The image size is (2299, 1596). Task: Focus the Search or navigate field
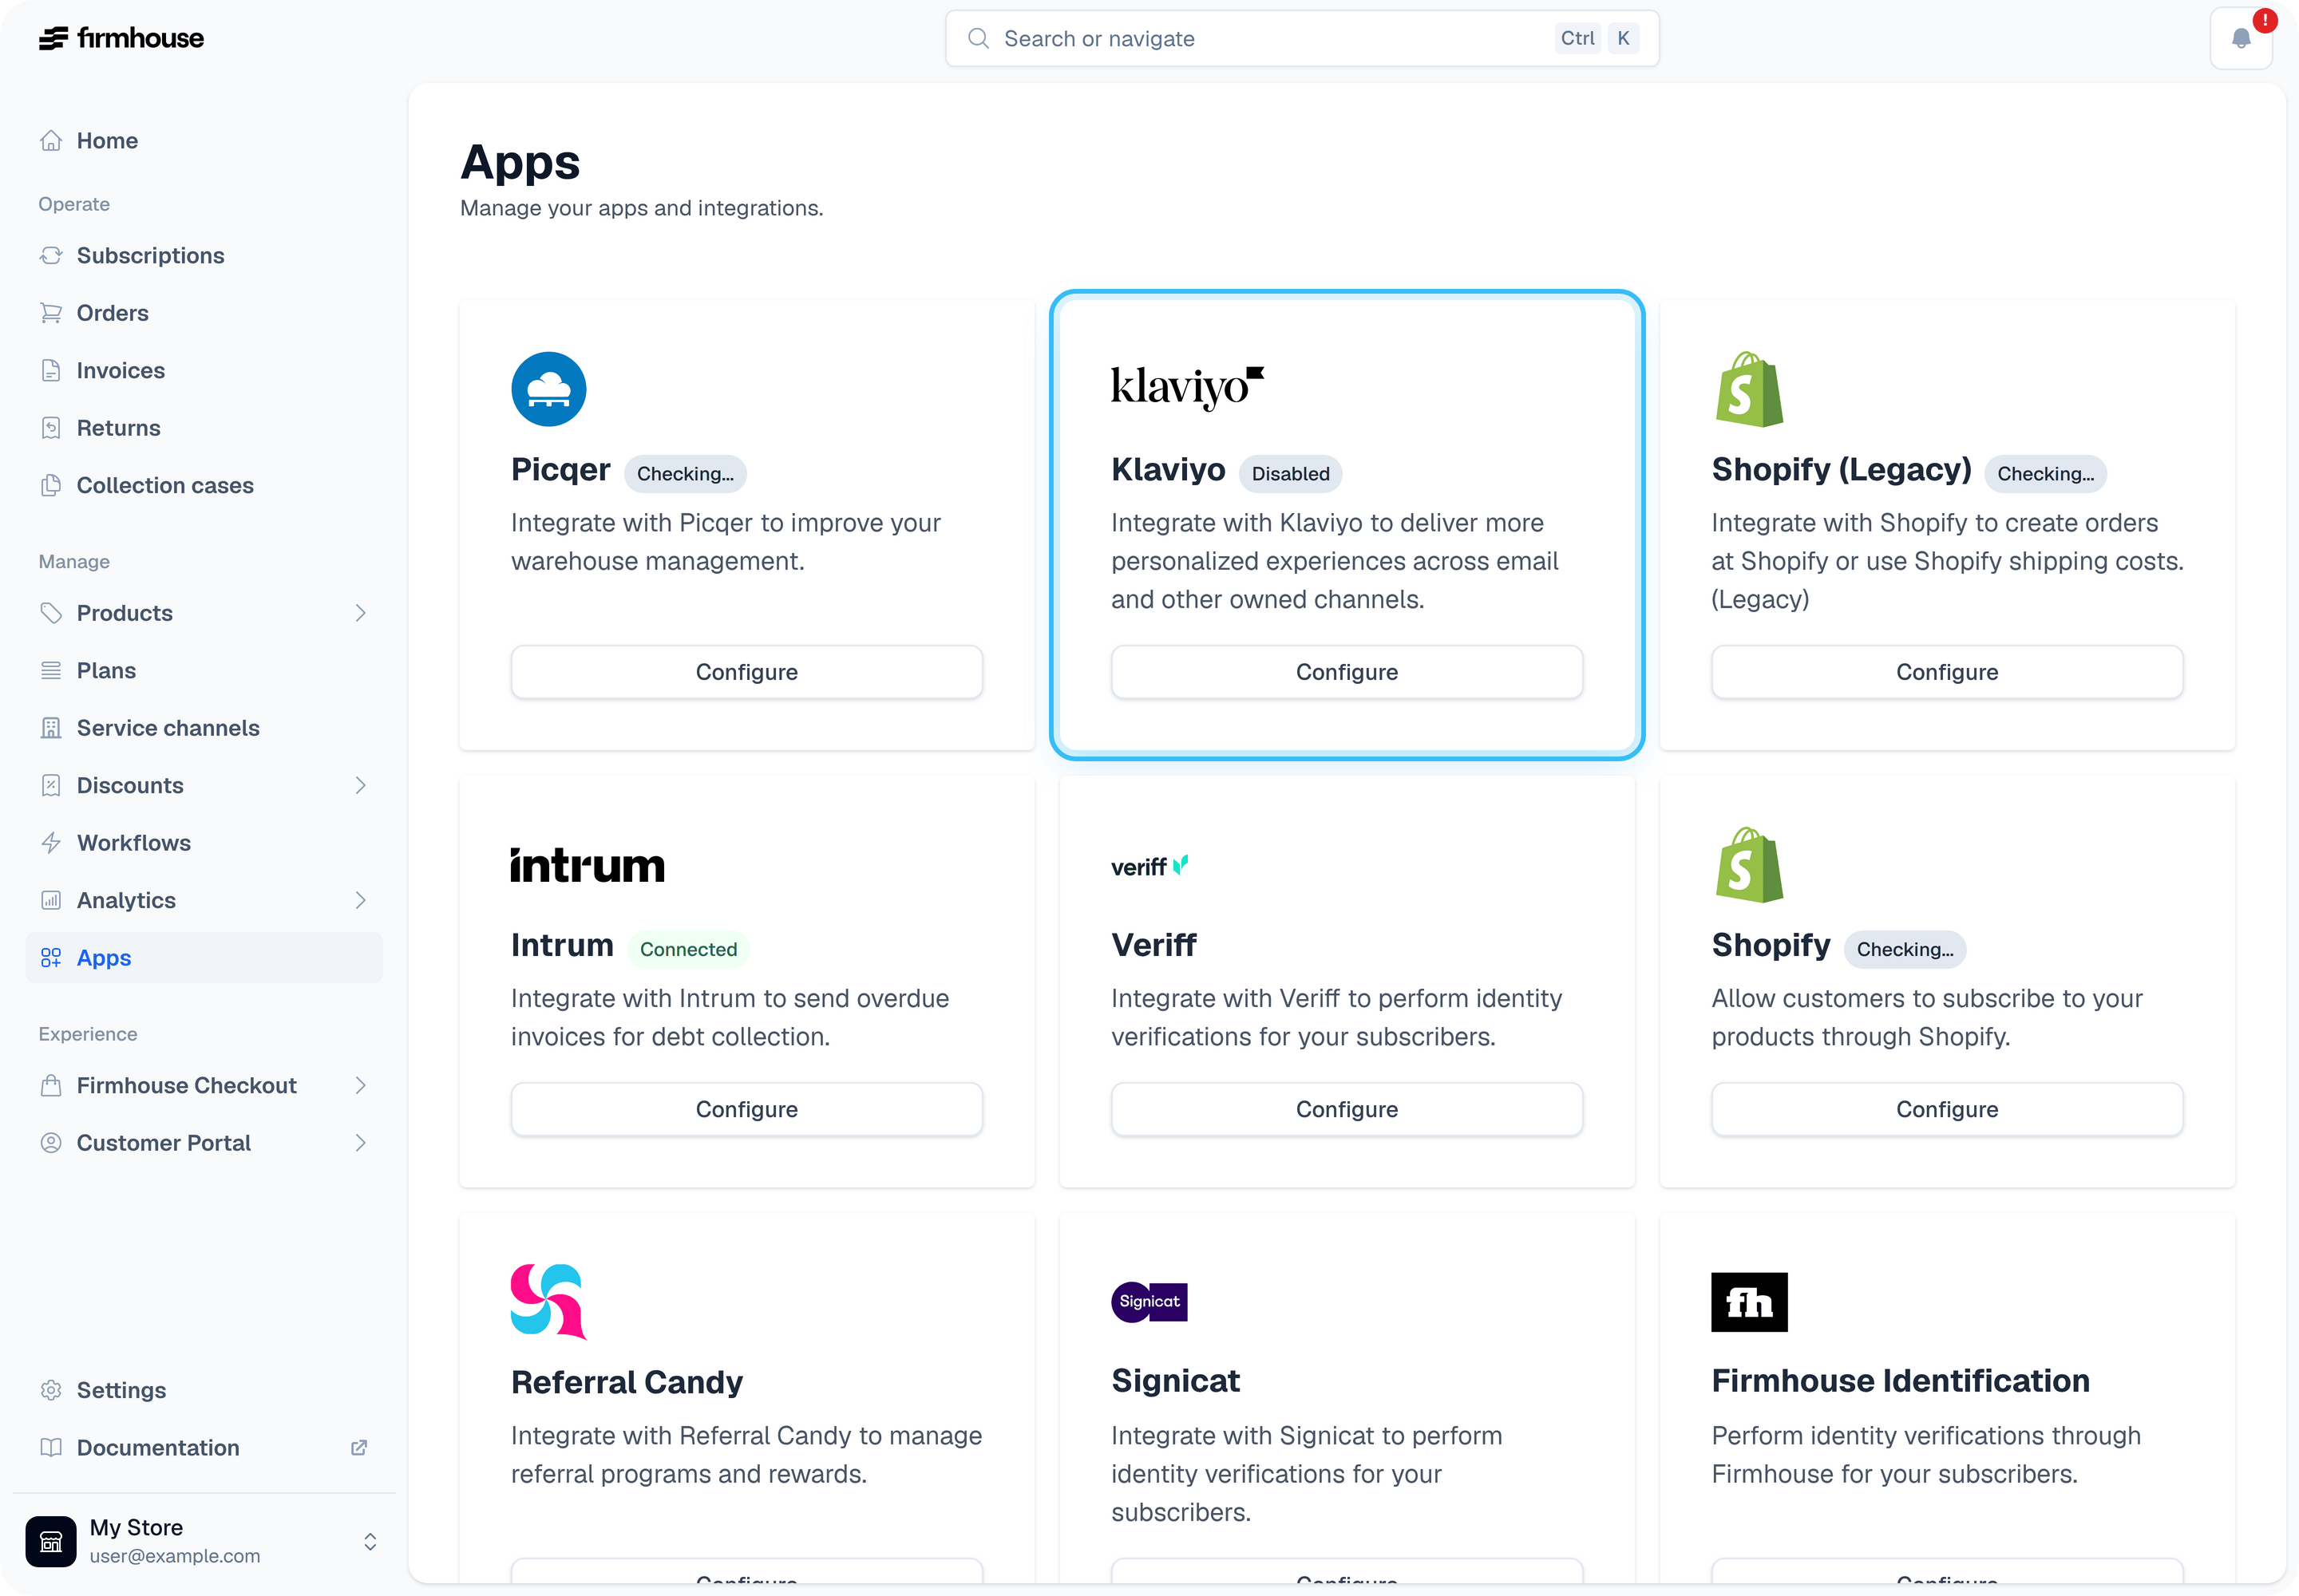[x=1301, y=38]
